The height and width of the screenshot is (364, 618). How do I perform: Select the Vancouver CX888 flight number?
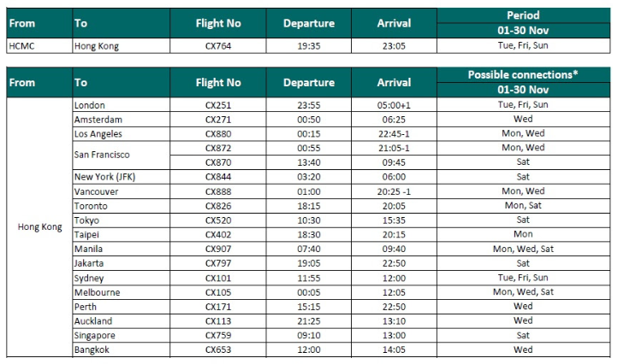[x=218, y=191]
